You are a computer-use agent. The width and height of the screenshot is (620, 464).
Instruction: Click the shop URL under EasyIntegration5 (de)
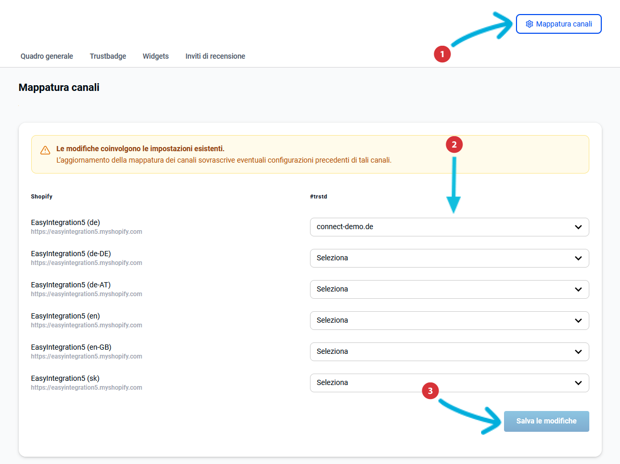coord(86,232)
